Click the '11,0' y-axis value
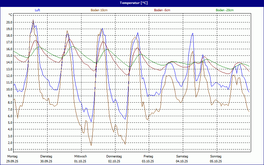 9,82
